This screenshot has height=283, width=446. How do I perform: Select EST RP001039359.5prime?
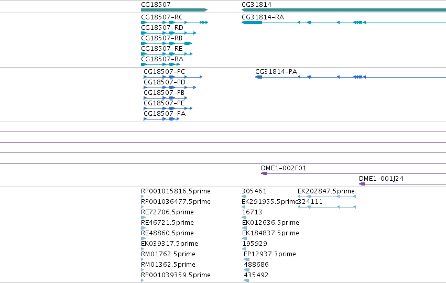pos(176,275)
